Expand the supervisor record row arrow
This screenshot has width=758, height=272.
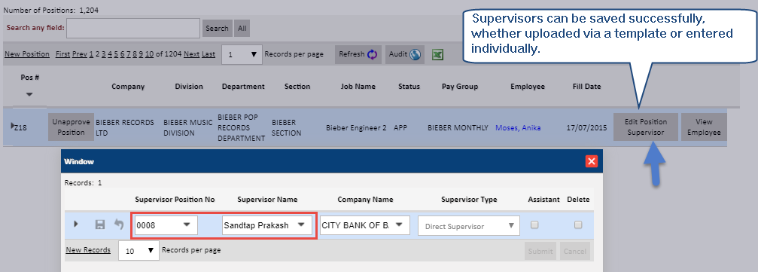pos(76,224)
